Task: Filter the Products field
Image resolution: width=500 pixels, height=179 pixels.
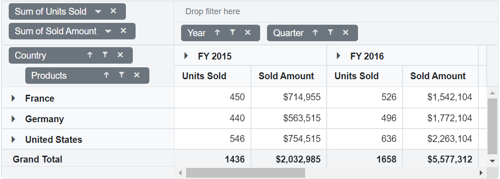Action: [121, 75]
